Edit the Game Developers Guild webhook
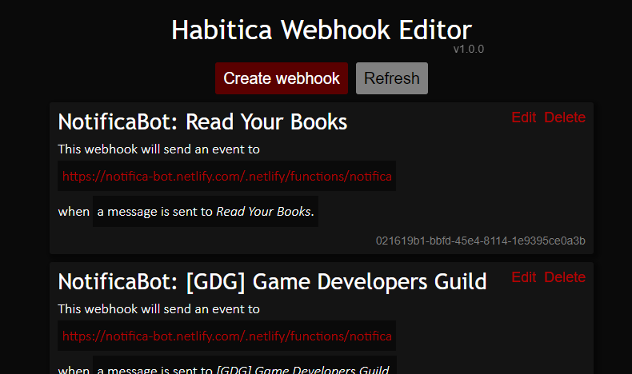The image size is (632, 374). (523, 277)
